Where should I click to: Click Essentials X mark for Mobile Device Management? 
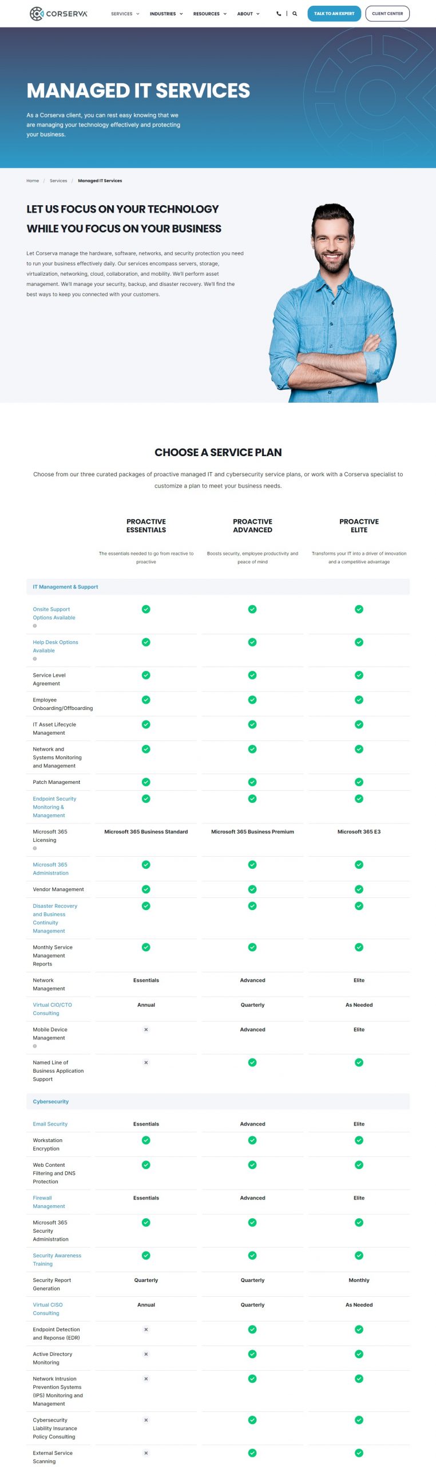(146, 1030)
